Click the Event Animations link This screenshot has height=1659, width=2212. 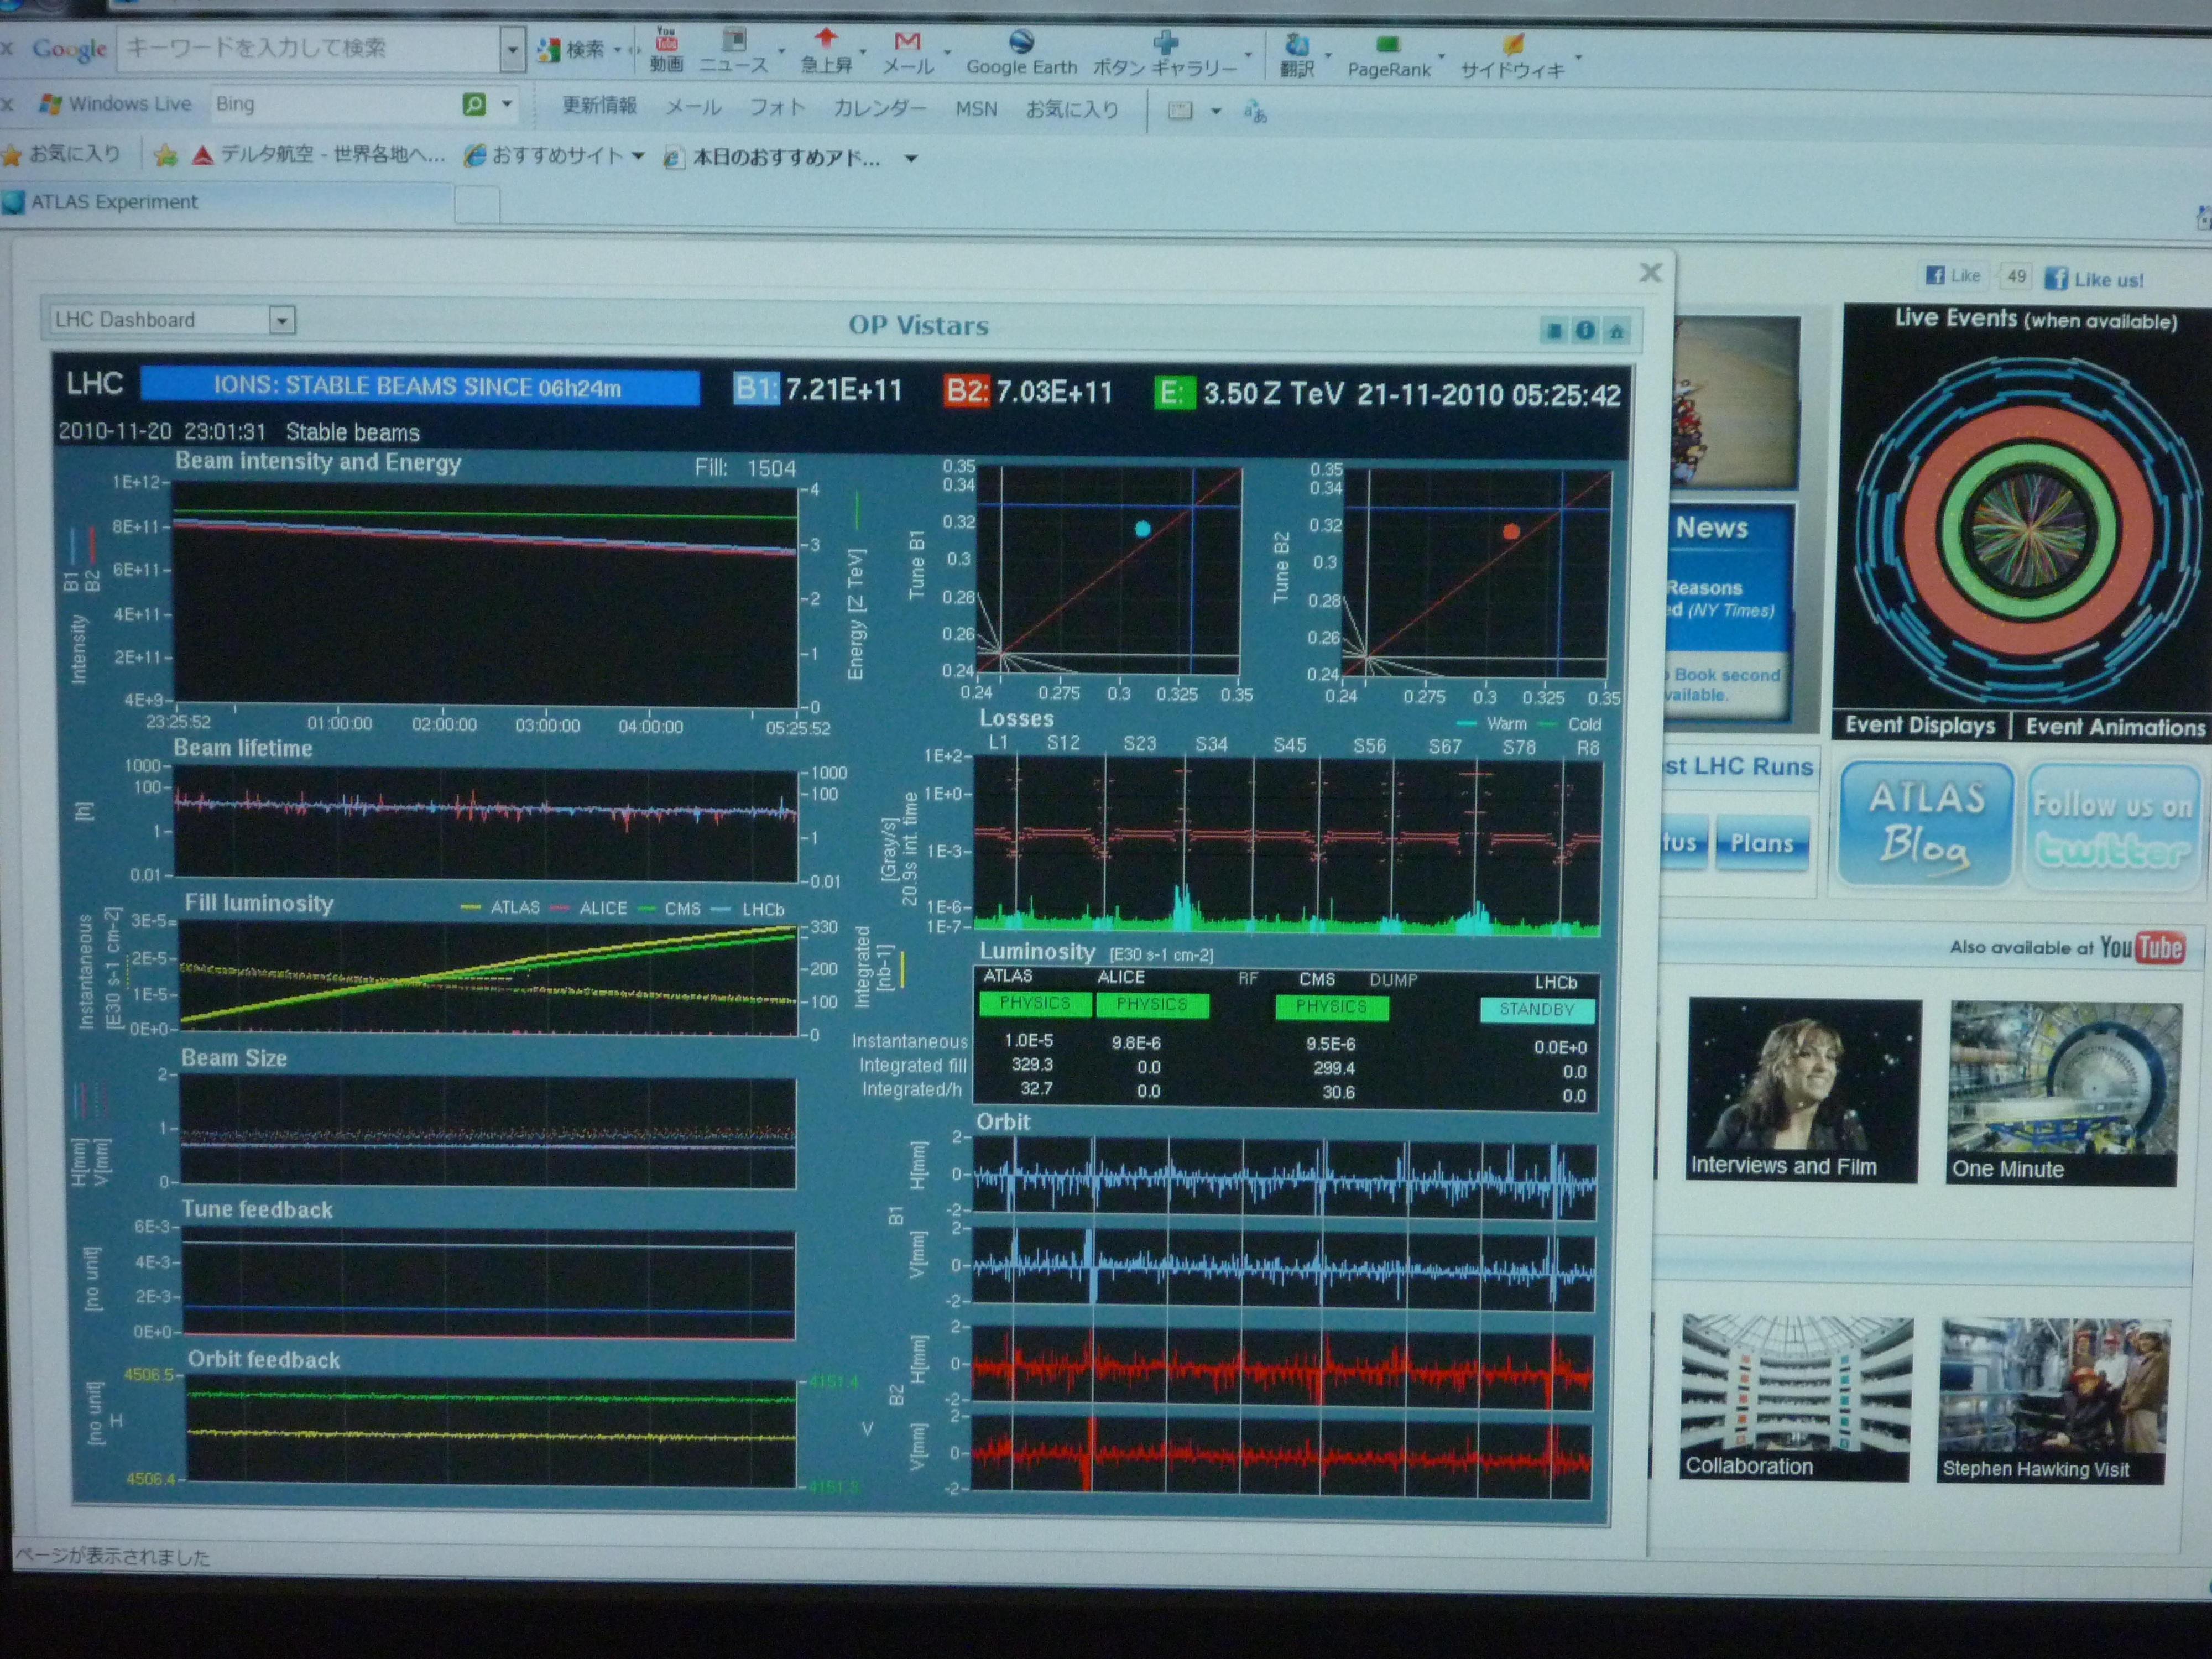(2115, 727)
